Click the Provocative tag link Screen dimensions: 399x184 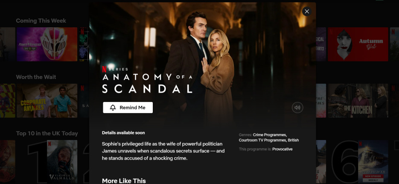pos(282,149)
